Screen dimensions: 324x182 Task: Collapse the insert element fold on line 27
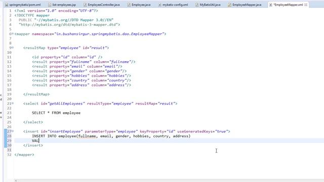(x=13, y=131)
